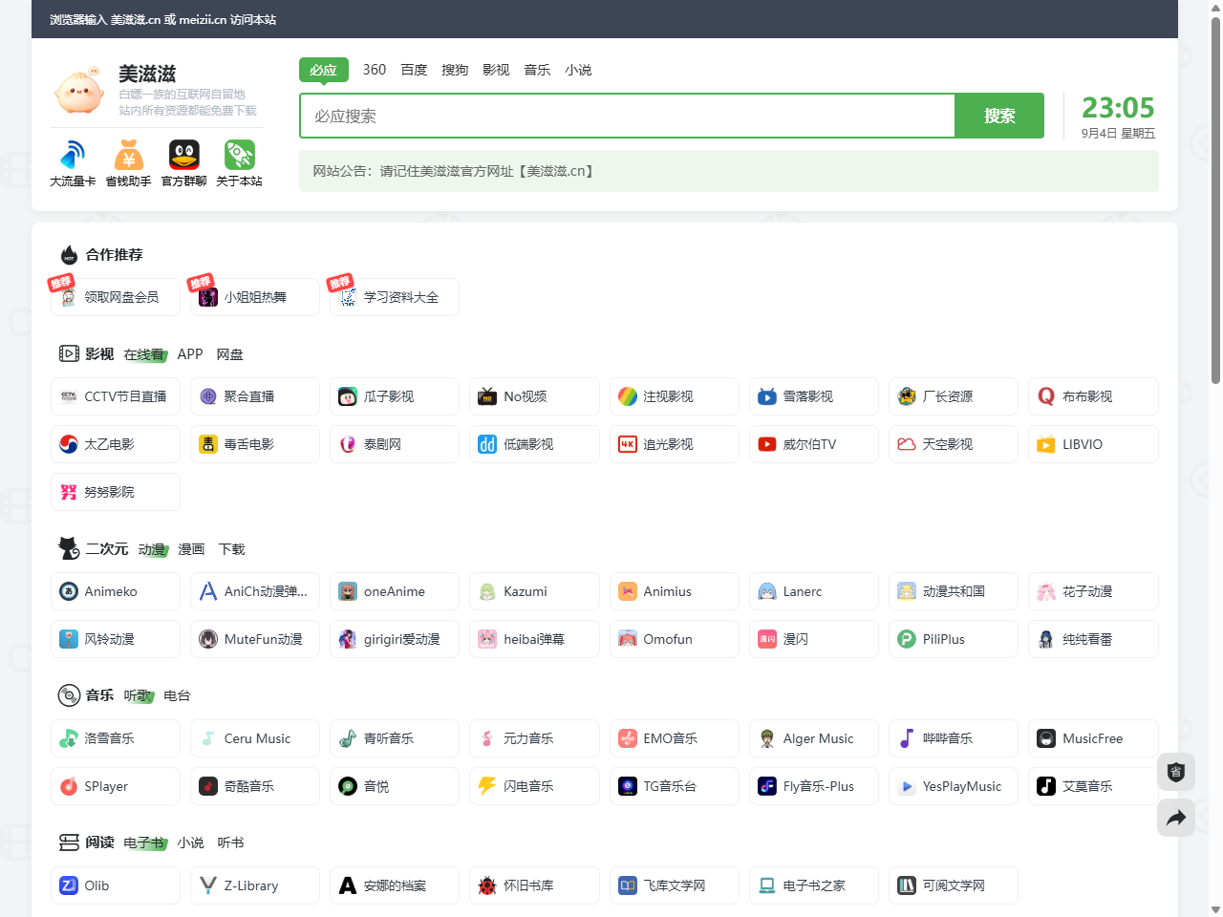
Task: Open 安娜的档案 site card
Action: (395, 885)
